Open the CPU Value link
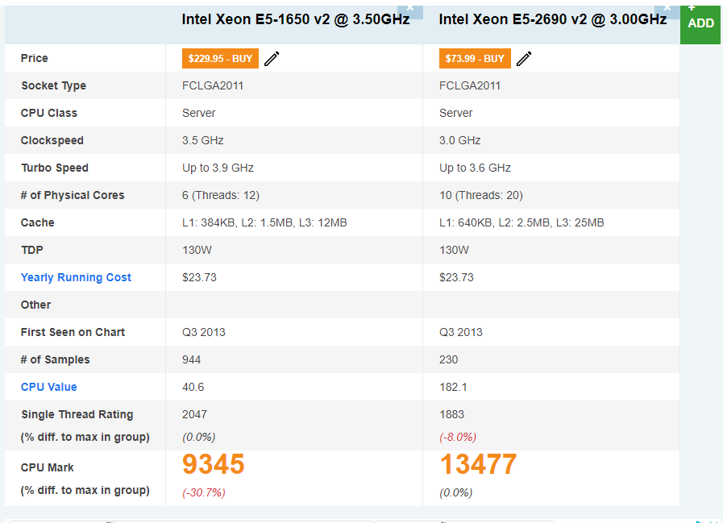 coord(49,387)
